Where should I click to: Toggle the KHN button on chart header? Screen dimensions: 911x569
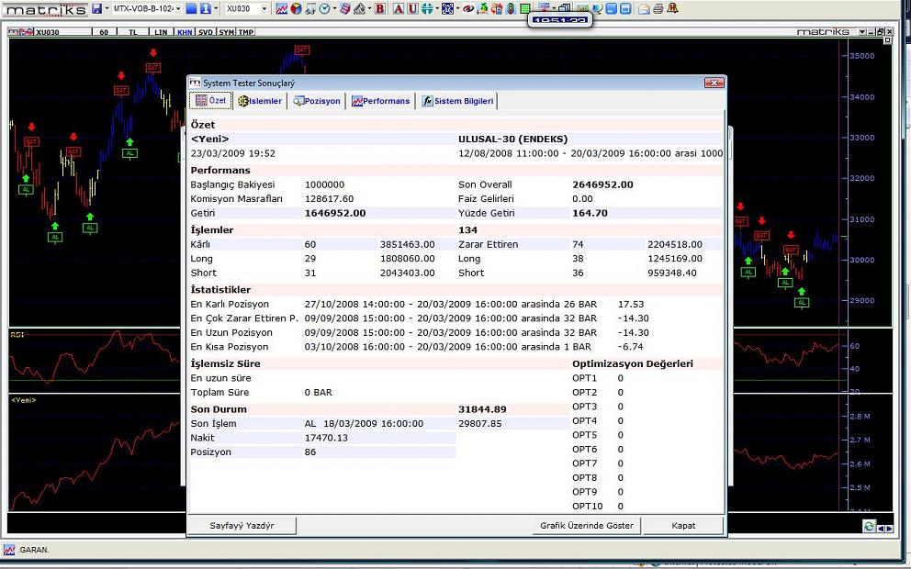184,31
